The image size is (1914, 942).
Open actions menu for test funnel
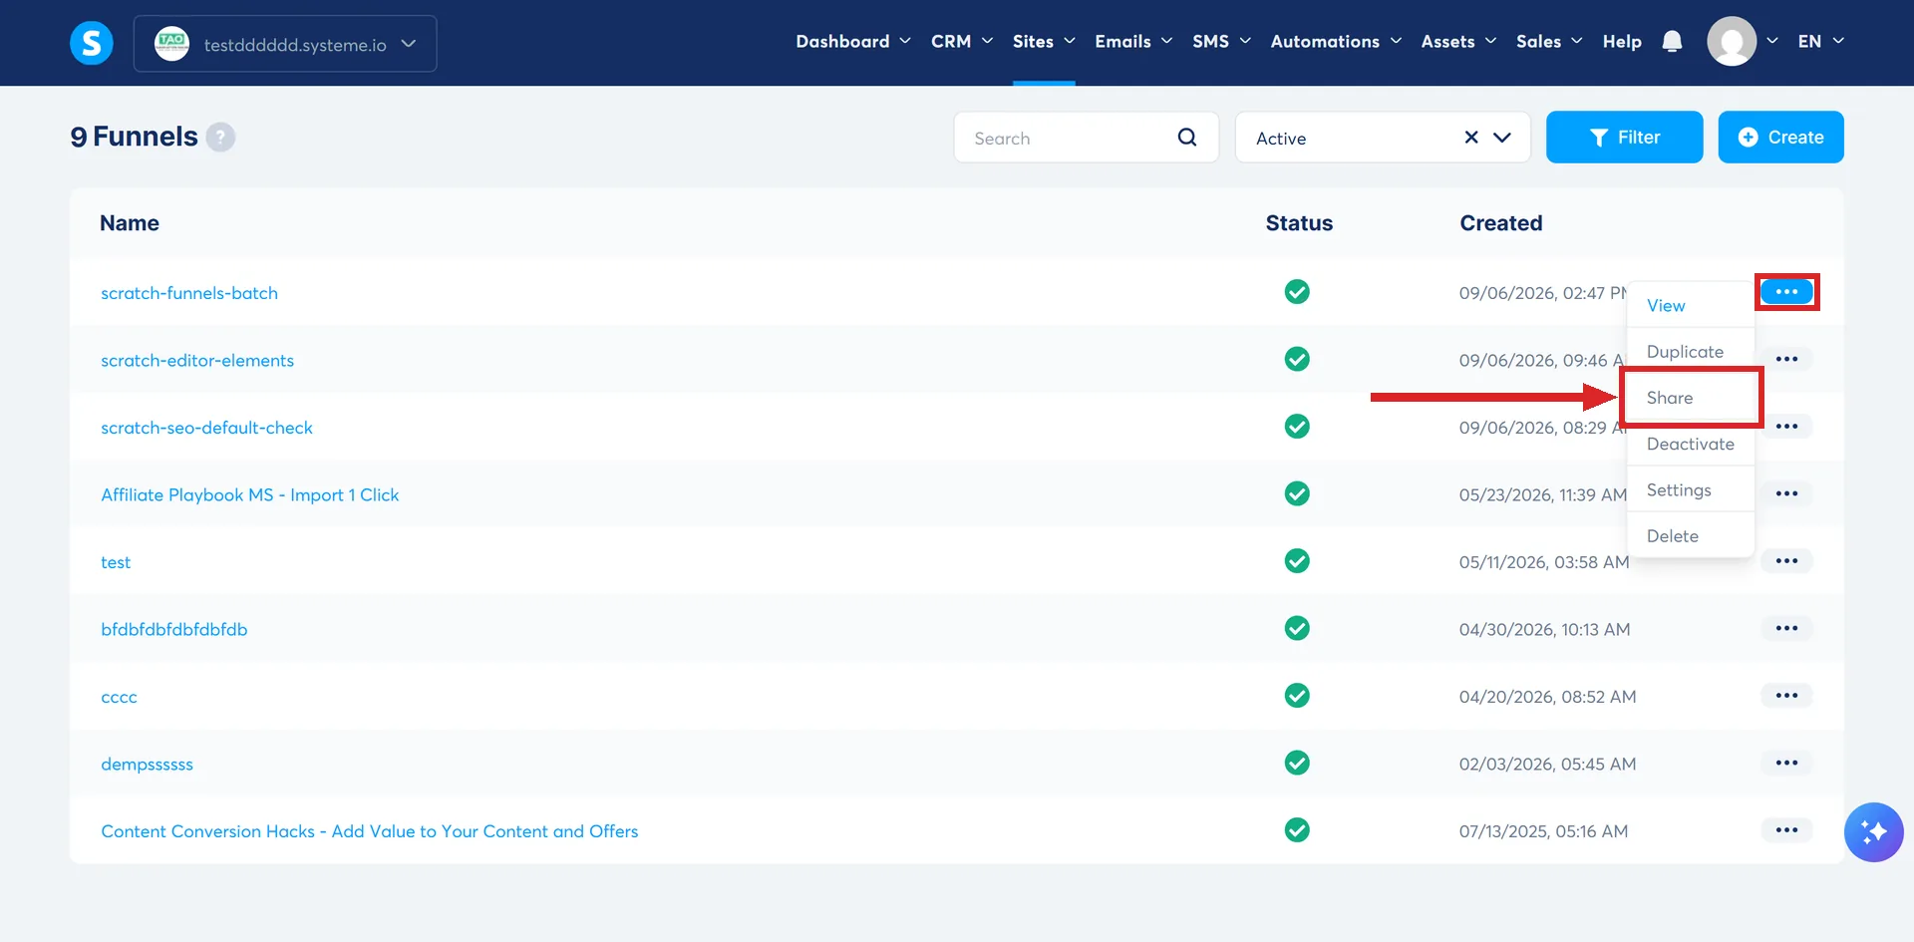click(x=1786, y=561)
